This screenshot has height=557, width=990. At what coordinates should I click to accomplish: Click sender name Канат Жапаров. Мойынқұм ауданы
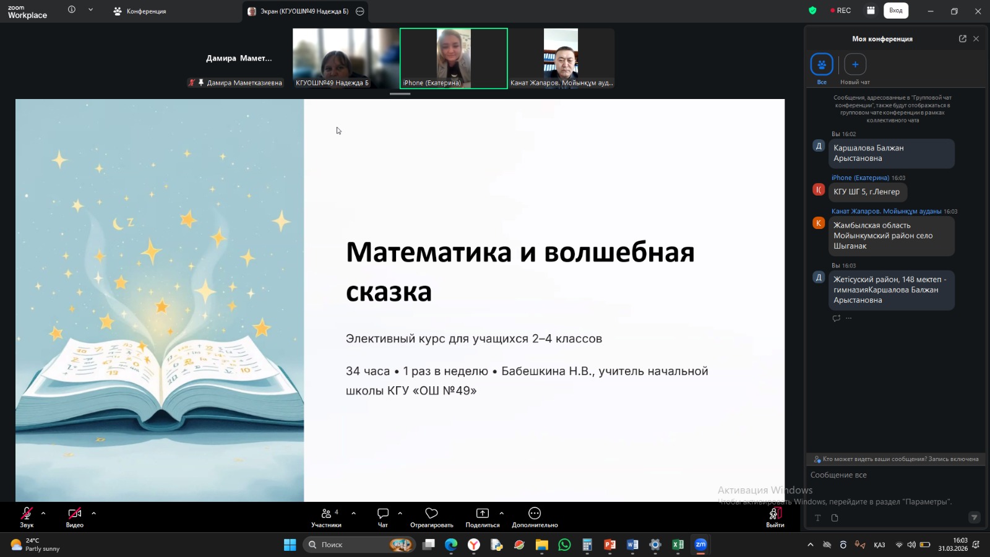[886, 211]
